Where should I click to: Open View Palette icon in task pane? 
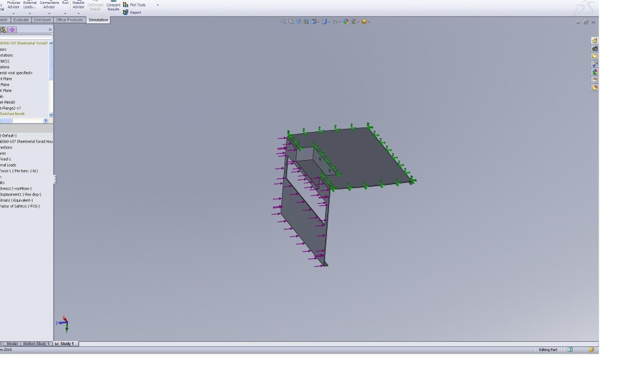click(595, 64)
